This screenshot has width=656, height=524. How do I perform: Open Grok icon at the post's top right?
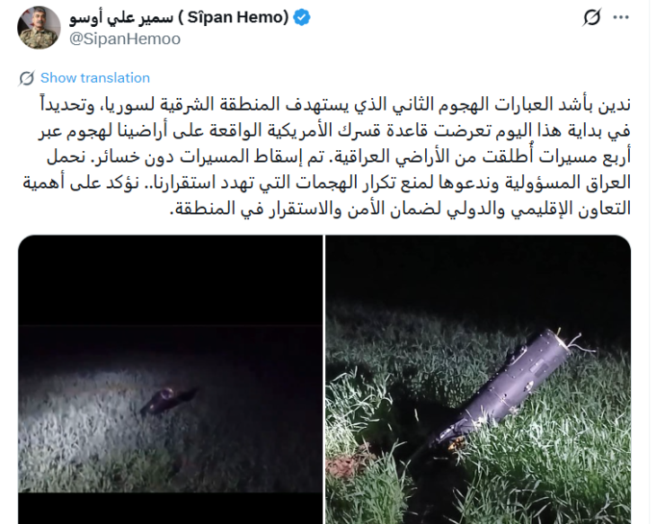591,18
